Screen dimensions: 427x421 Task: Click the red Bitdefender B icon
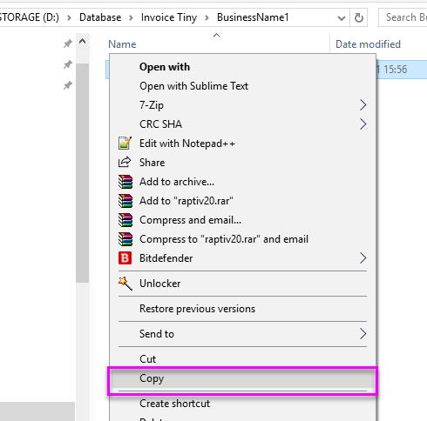coord(125,258)
